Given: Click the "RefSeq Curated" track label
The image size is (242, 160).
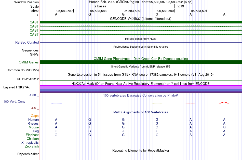Looking at the screenshot, I should [x=27, y=43].
